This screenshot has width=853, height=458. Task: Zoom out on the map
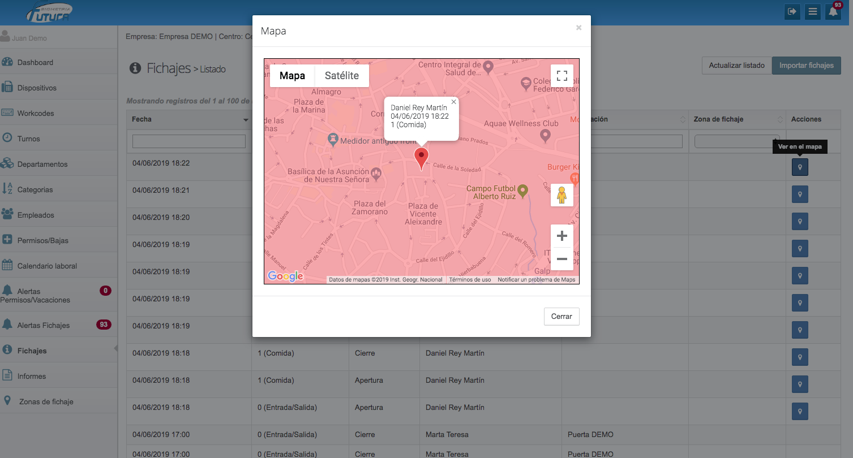click(x=562, y=259)
